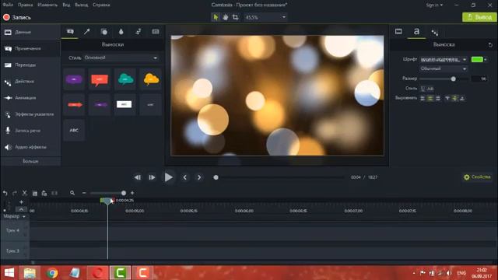
Task: Open the Callouts annotation tab
Action: [x=70, y=31]
